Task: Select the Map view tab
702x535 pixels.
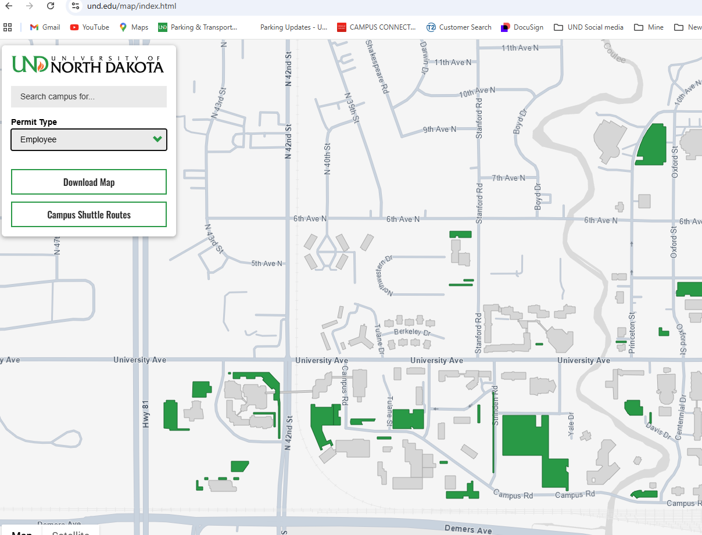Action: tap(22, 532)
